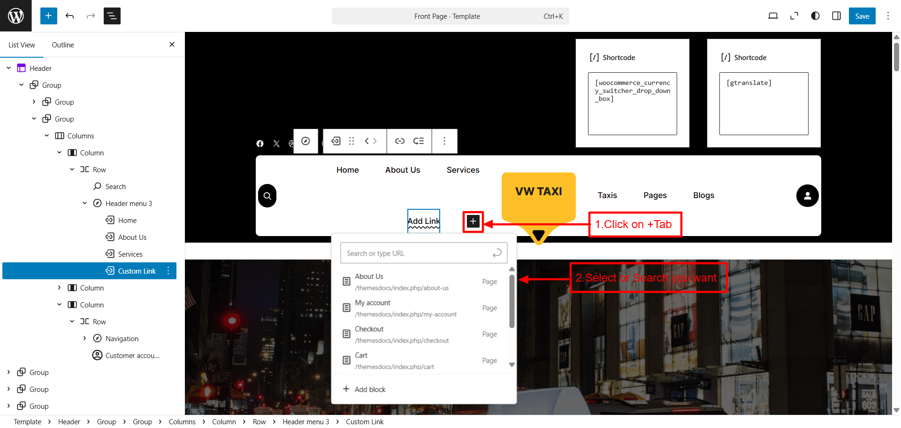Toggle the Settings sidebar panel icon
The image size is (901, 428).
pos(836,16)
